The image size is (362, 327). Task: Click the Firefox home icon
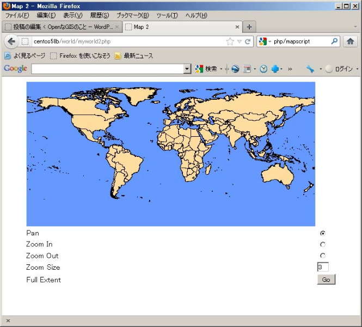350,41
